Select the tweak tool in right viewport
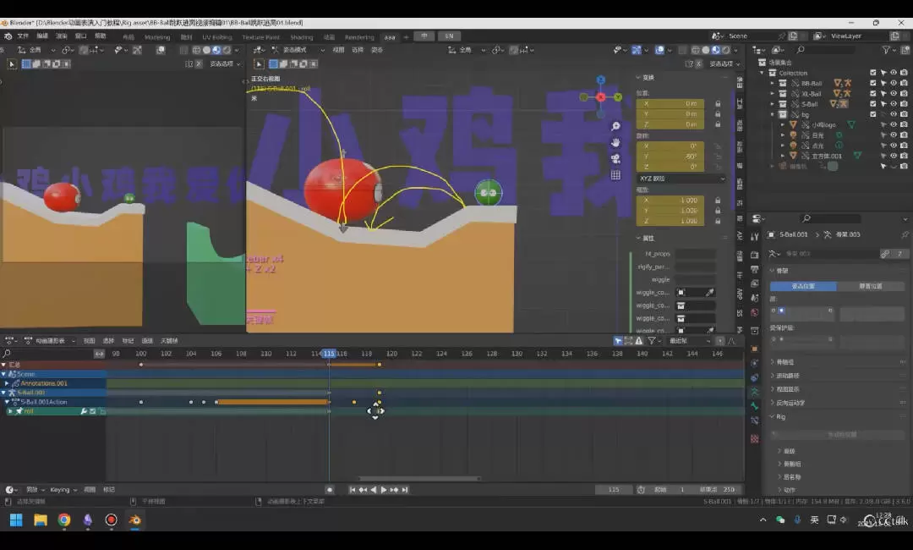Image resolution: width=913 pixels, height=550 pixels. click(x=260, y=64)
